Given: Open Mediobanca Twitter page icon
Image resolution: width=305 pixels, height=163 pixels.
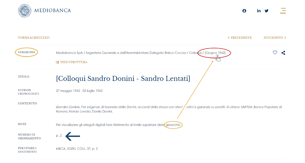Looking at the screenshot, I should [x=266, y=11].
